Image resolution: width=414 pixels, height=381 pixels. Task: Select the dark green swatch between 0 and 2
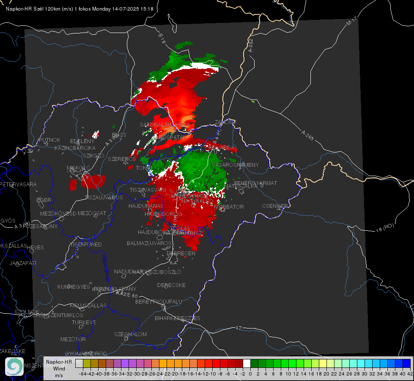click(x=254, y=363)
